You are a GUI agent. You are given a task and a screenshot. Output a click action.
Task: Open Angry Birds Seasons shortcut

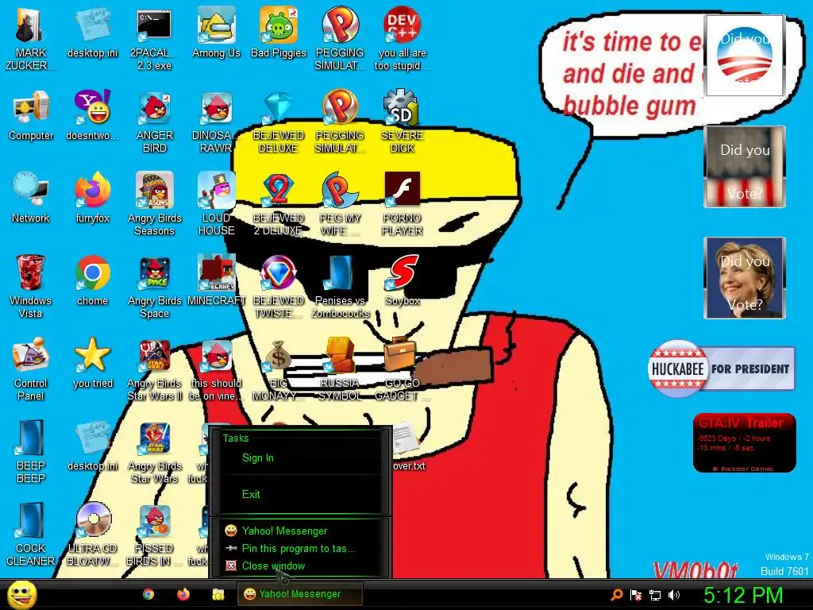coord(154,204)
